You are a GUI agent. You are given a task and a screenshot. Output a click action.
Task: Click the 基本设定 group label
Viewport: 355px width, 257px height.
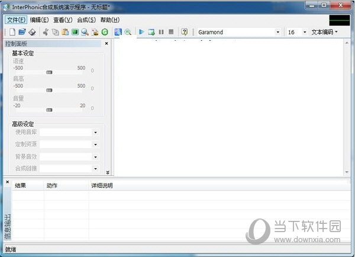point(23,53)
